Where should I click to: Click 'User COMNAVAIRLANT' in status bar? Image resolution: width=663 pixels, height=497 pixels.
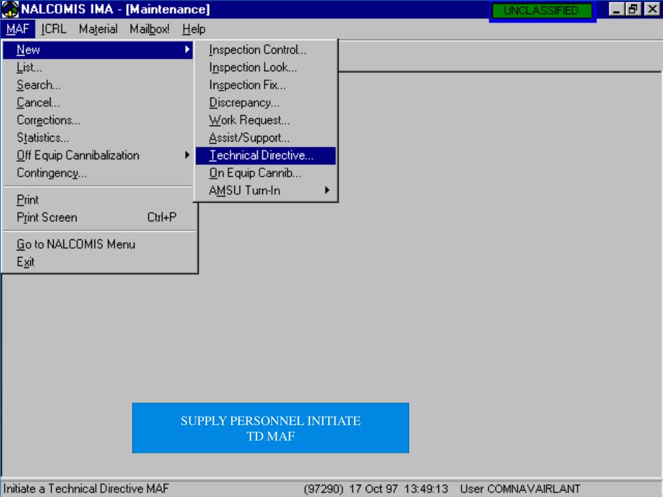520,489
